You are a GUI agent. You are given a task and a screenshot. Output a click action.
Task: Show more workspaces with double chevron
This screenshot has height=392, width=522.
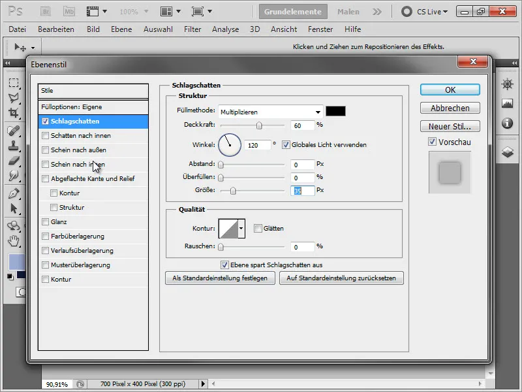[377, 12]
